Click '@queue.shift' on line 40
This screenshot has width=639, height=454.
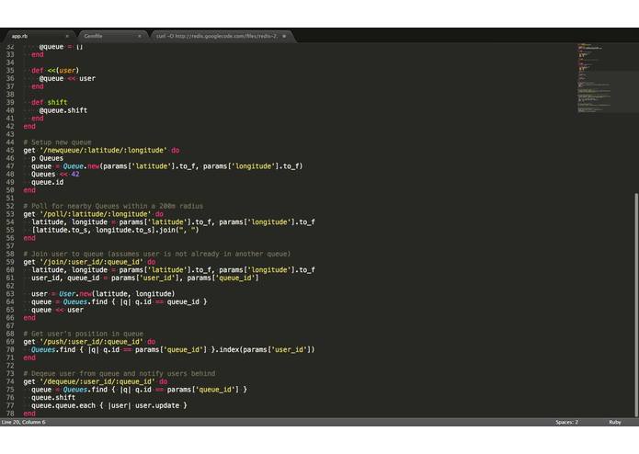63,110
